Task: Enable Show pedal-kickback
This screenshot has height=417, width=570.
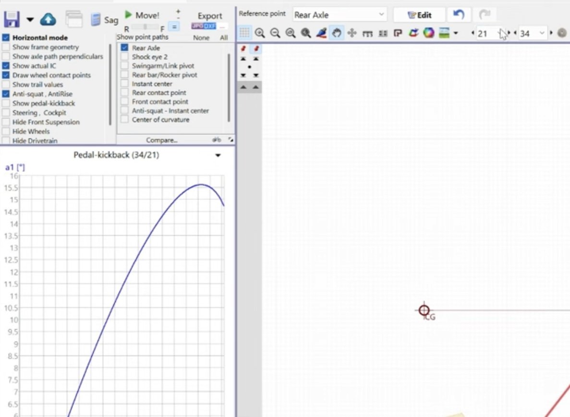Action: click(x=6, y=103)
